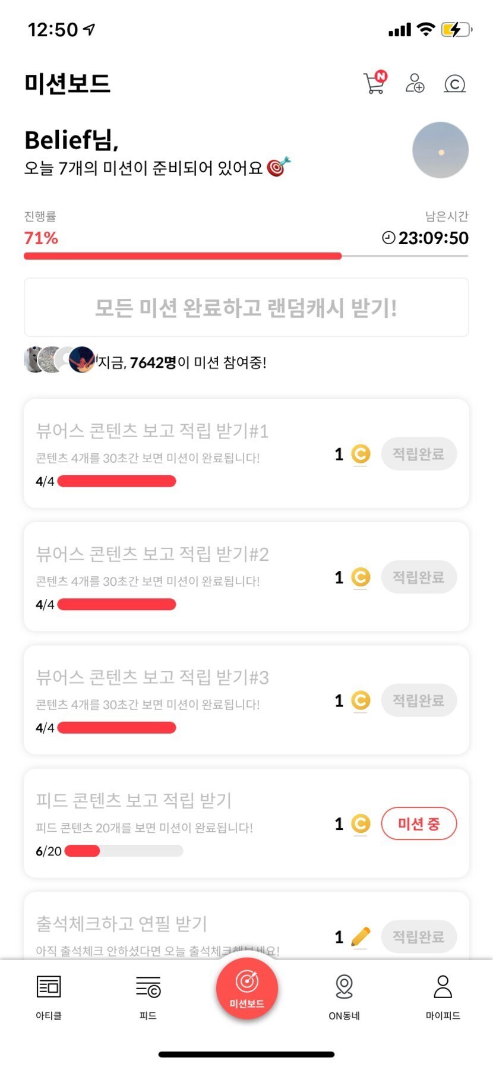Image resolution: width=493 pixels, height=1067 pixels.
Task: Tap the pencil reward icon
Action: click(361, 936)
